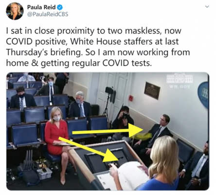Open the Paula Reid display name
This screenshot has height=195, width=216.
coord(41,7)
